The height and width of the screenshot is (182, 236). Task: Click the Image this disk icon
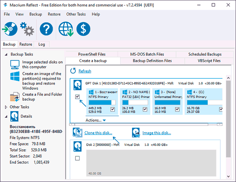[136, 133]
